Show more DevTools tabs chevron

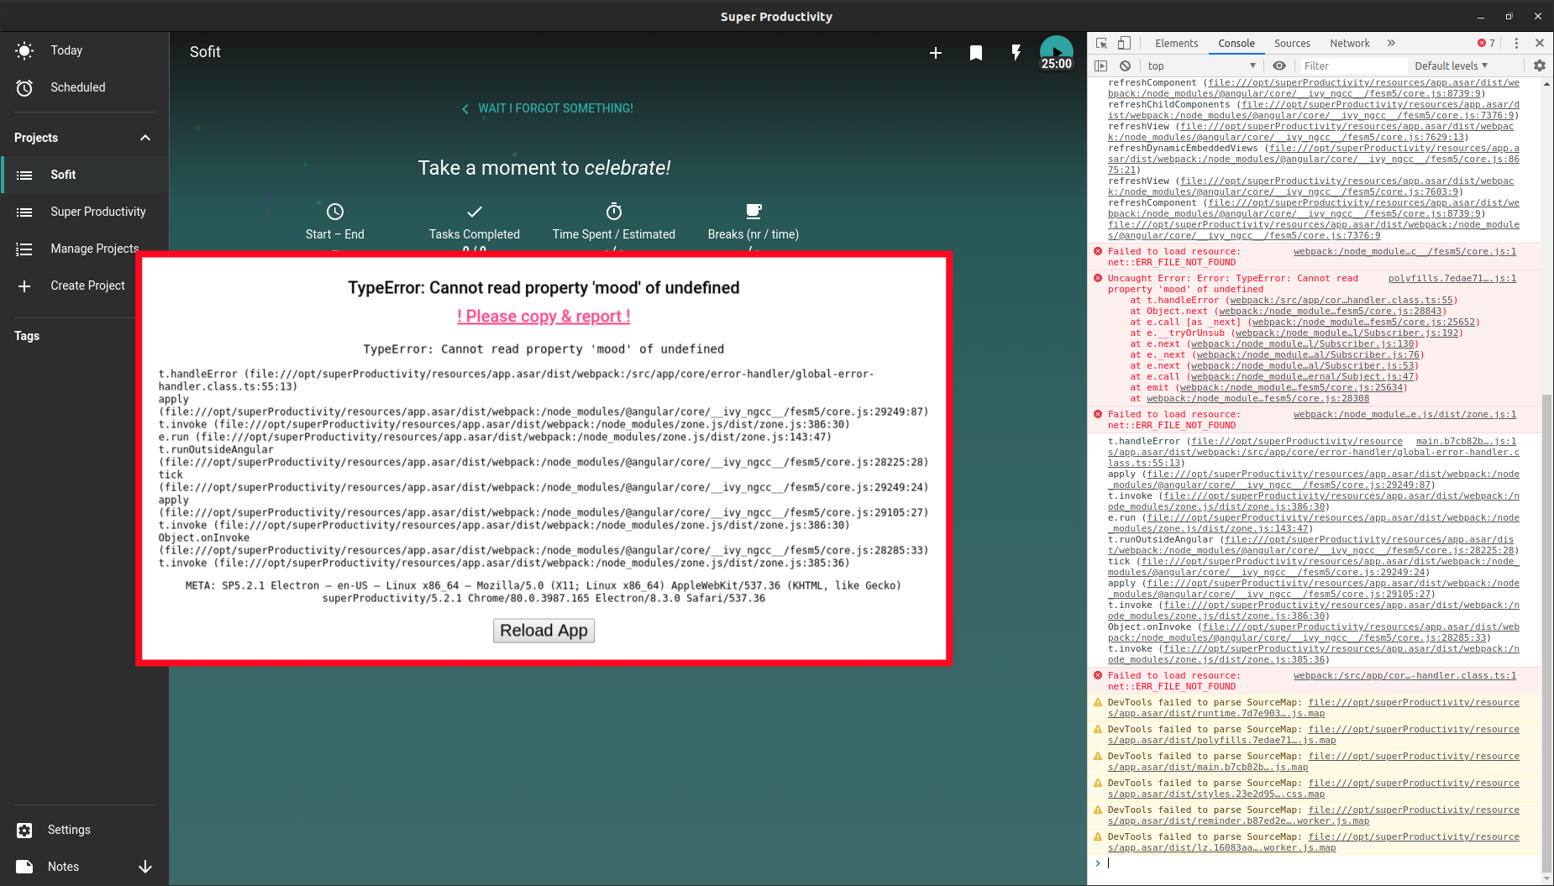[x=1391, y=43]
